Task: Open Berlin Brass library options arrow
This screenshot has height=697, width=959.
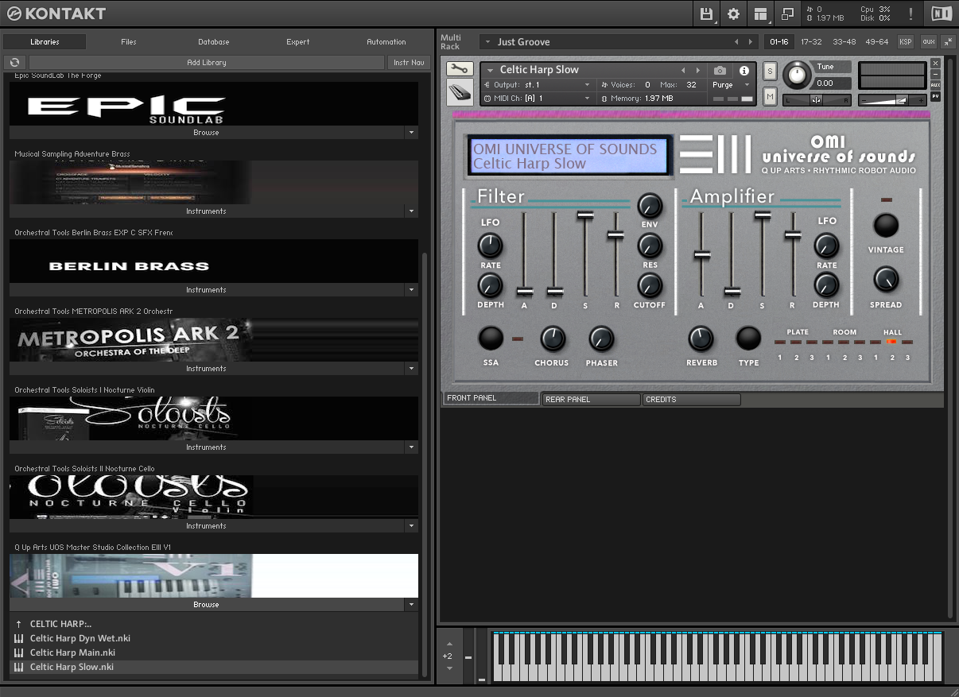Action: pos(411,290)
